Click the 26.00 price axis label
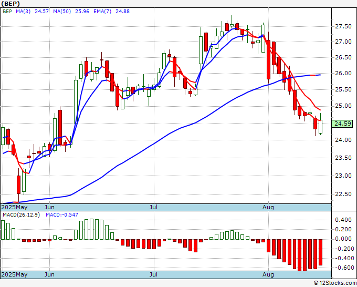 click(343, 74)
